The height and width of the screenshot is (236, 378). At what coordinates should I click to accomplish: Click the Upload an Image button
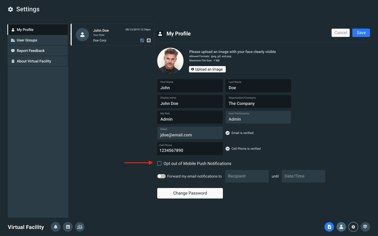click(207, 69)
